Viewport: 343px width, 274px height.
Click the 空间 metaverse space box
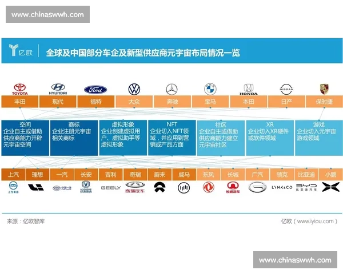point(25,138)
